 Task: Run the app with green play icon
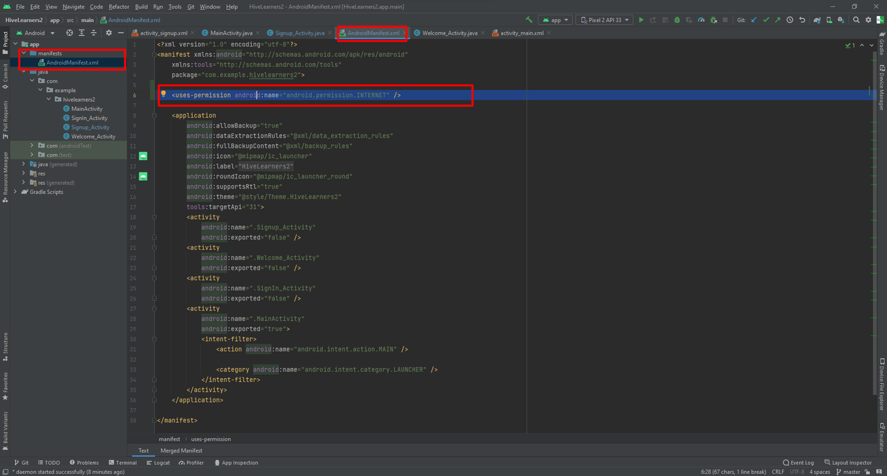point(641,20)
